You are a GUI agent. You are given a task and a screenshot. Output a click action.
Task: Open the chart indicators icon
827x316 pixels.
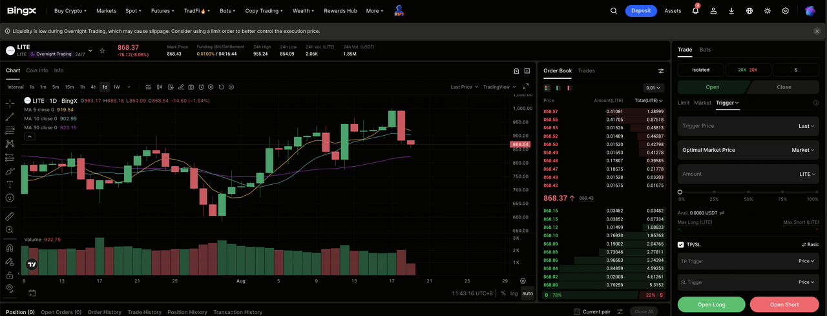(149, 87)
